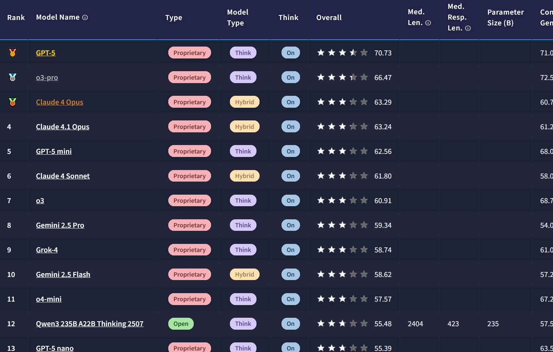This screenshot has width=553, height=352.
Task: Click the Think badge in Grok-4 row
Action: click(x=243, y=250)
